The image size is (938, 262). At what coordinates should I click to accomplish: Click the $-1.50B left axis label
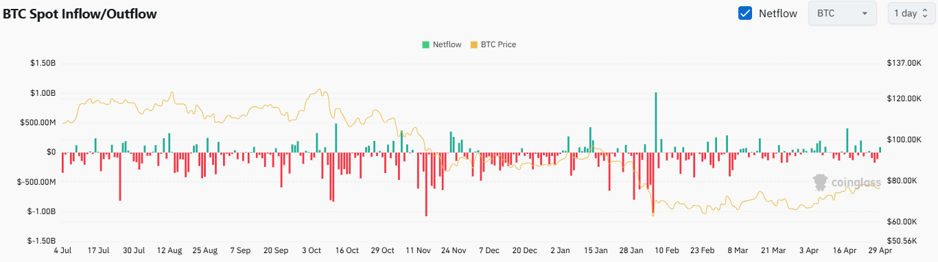(x=41, y=241)
